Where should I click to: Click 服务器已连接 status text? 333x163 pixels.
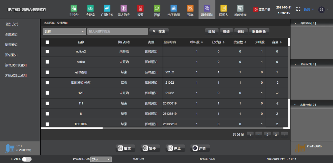[207, 159]
